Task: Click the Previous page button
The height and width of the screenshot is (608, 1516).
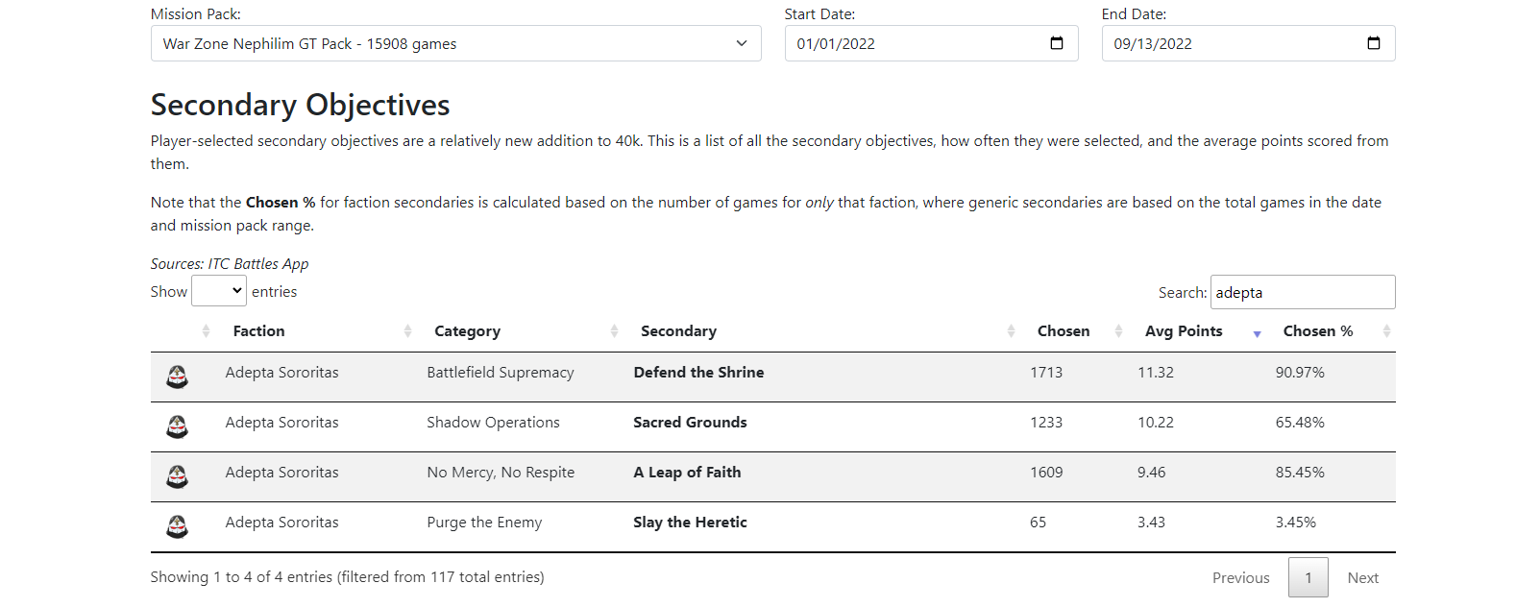Action: [1240, 577]
